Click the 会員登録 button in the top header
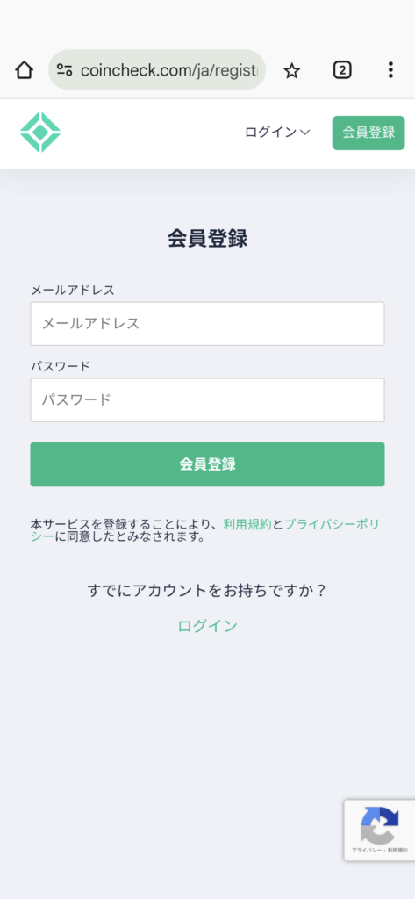415x899 pixels. click(x=368, y=133)
